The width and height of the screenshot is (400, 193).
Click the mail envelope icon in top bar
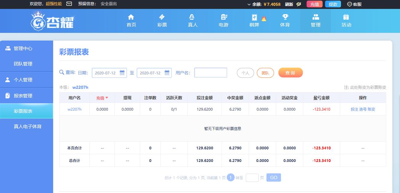pos(69,4)
